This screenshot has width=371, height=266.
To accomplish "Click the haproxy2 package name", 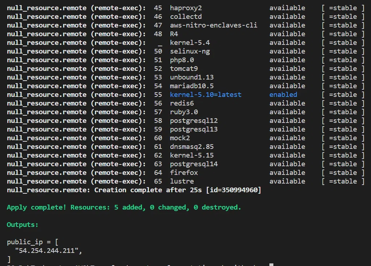I will pos(186,8).
